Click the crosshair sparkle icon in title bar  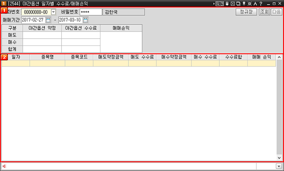pyautogui.click(x=249, y=3)
